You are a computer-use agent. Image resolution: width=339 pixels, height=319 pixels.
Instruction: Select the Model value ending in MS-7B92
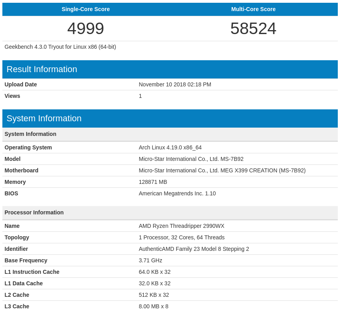pyautogui.click(x=191, y=159)
